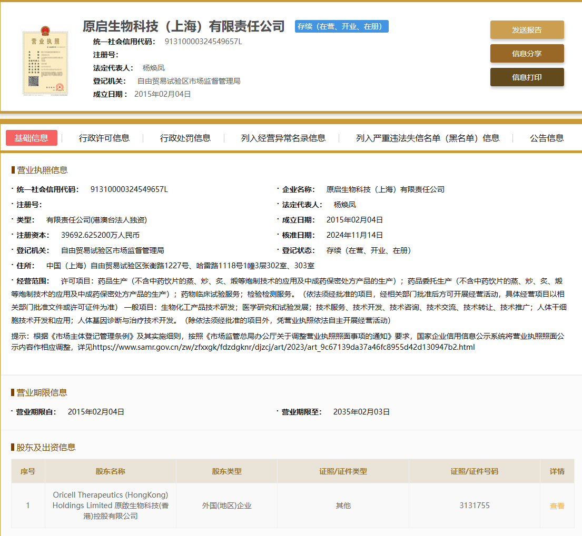Switch to the 公告信息 tab
Viewport: 582px width, 536px height.
(547, 138)
